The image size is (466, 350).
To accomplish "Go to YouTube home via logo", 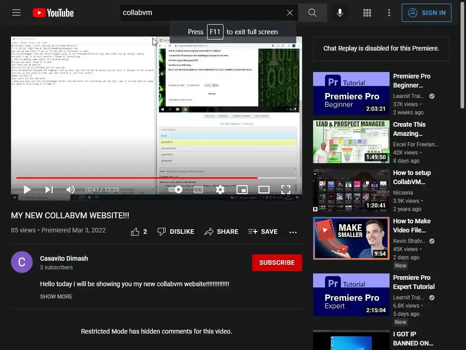I will 53,13.
